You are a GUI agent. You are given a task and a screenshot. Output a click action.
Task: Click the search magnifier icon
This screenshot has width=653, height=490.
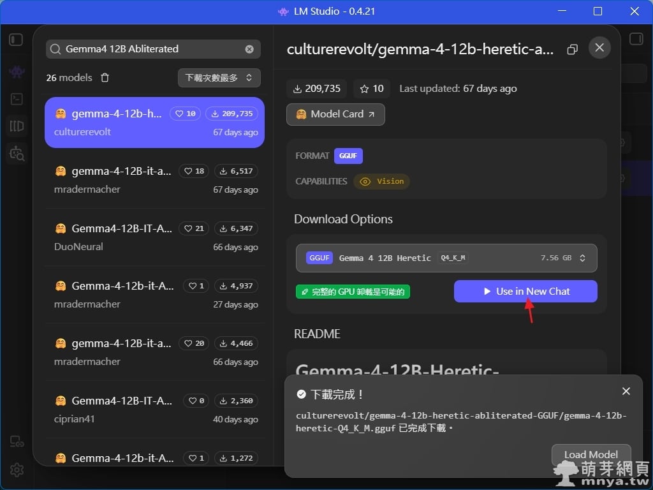click(55, 49)
